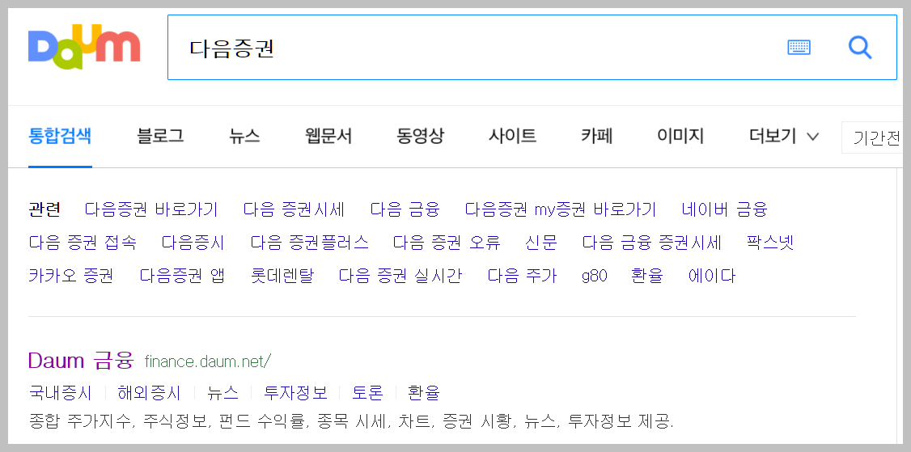Click related search 다음 증권 오류

coord(447,243)
